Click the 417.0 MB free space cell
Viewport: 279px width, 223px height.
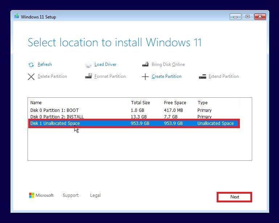pyautogui.click(x=174, y=110)
